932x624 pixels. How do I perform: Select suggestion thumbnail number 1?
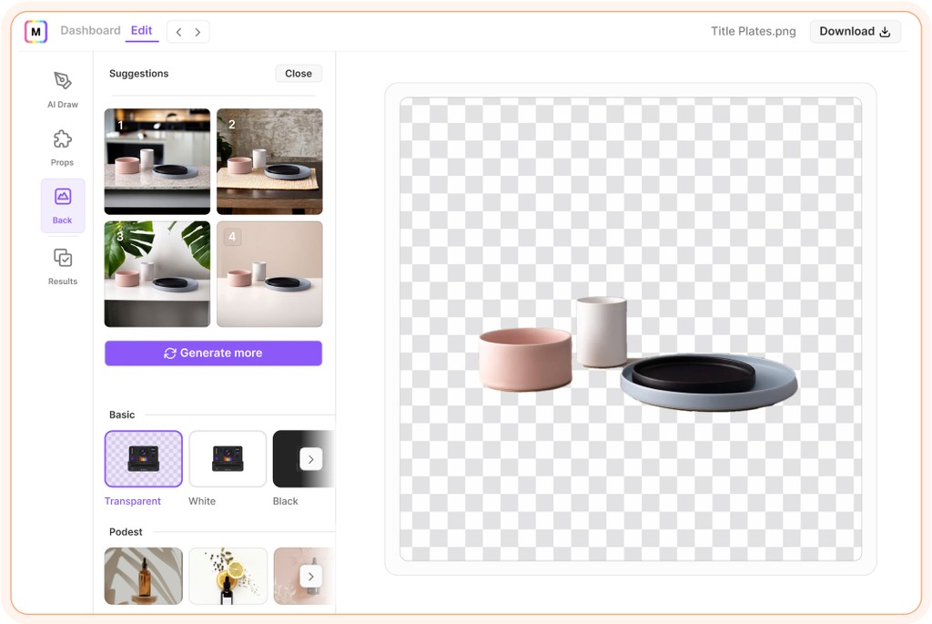point(157,161)
